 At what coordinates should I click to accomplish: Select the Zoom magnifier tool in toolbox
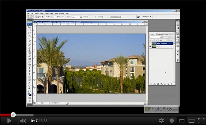pyautogui.click(x=30, y=88)
